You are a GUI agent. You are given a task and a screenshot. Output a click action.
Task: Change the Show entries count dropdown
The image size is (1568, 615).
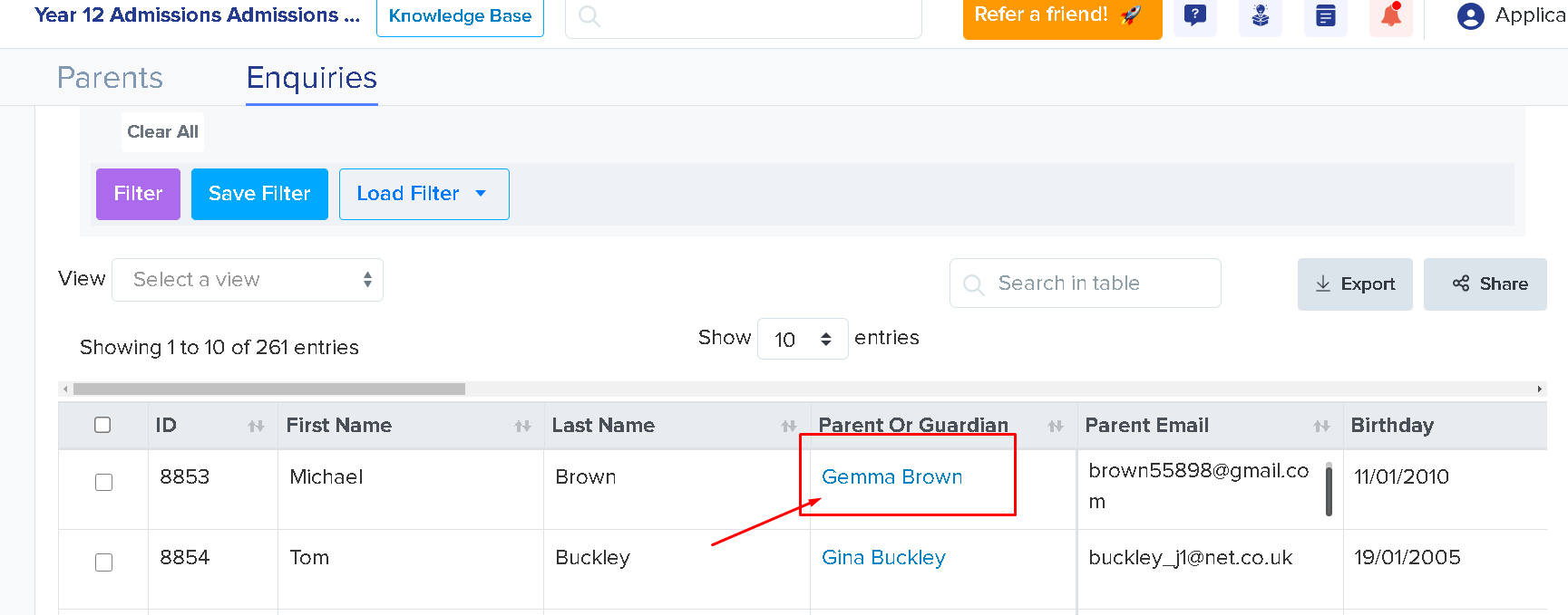coord(803,339)
